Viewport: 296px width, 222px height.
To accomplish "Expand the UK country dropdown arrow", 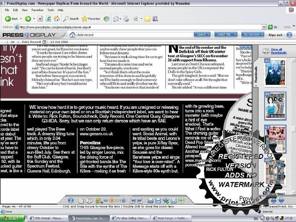I will click(7, 42).
